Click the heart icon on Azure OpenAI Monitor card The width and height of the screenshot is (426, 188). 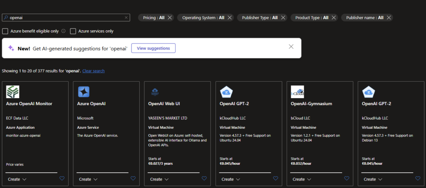coord(62,178)
